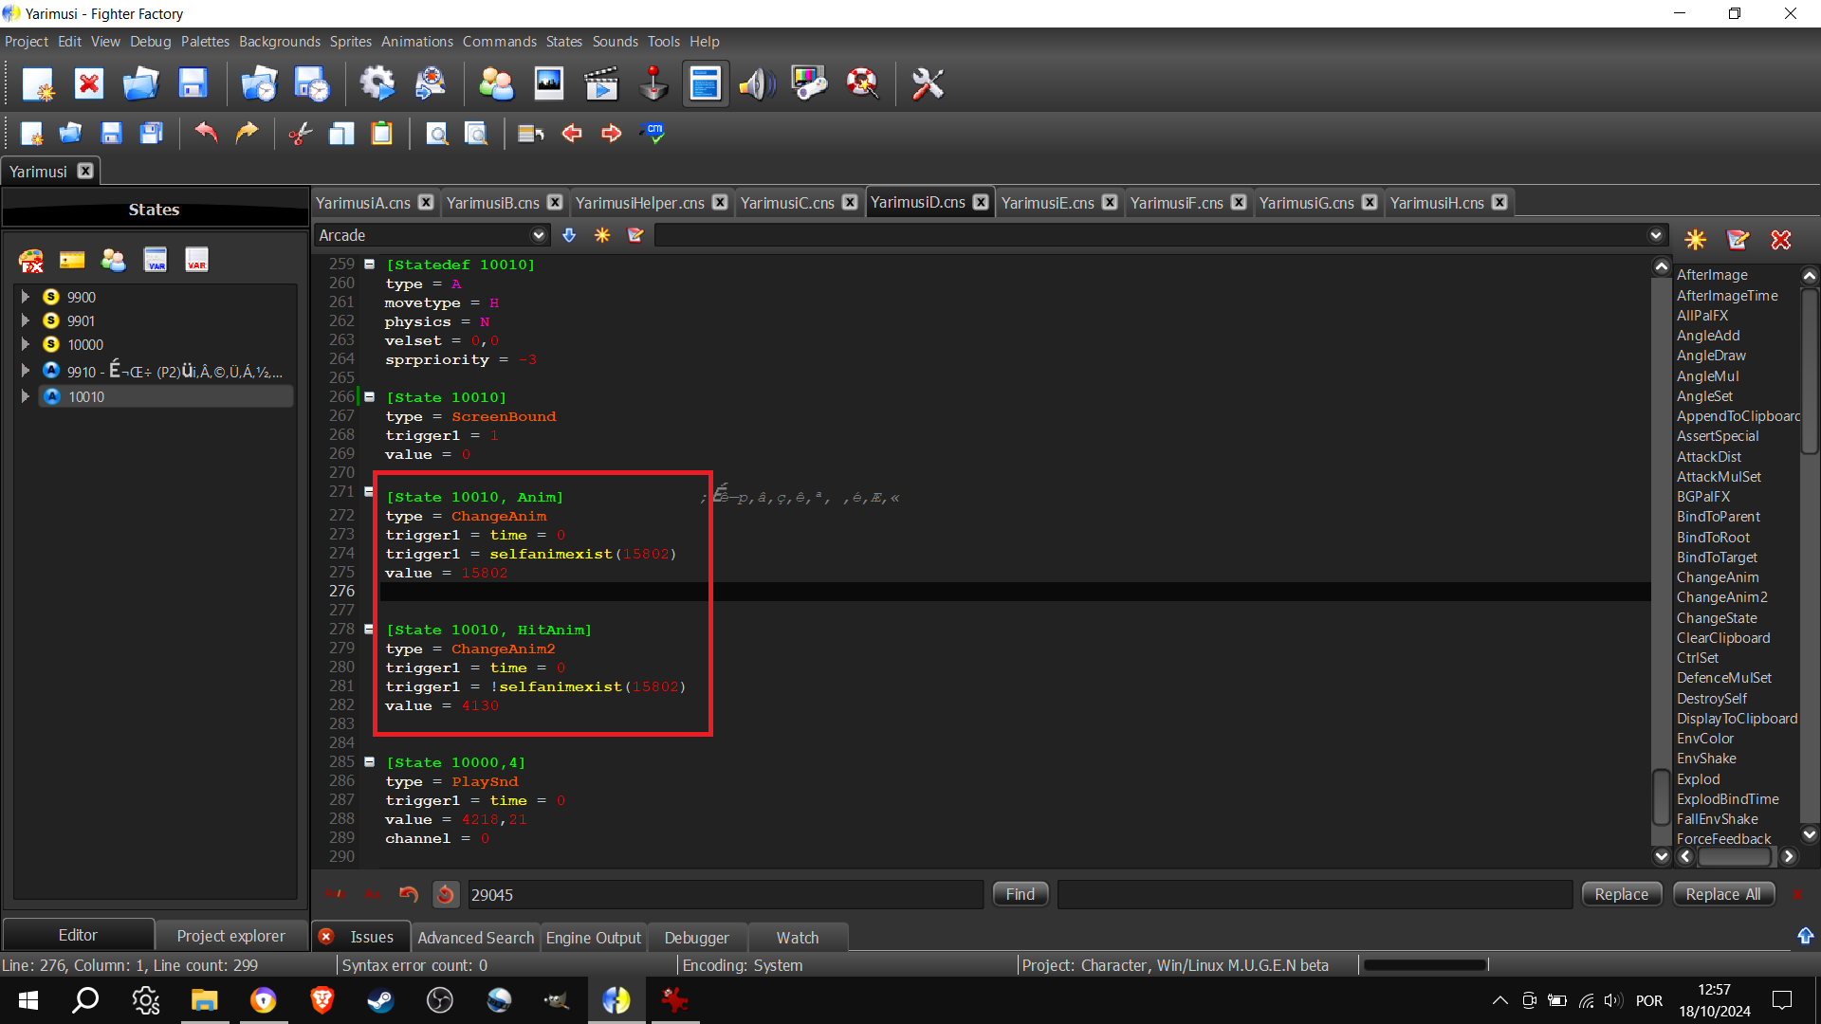Image resolution: width=1821 pixels, height=1024 pixels.
Task: Open the Animations menu
Action: (417, 42)
